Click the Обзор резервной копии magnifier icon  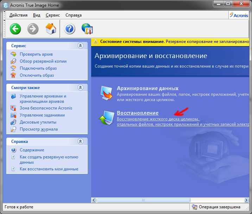pos(13,61)
